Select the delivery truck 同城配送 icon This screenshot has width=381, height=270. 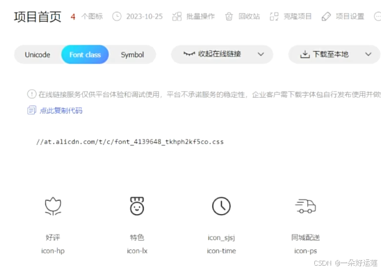point(306,207)
